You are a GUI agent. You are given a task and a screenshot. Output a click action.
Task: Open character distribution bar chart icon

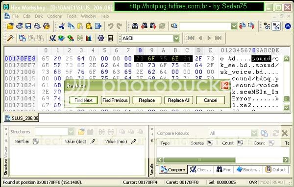(89, 38)
